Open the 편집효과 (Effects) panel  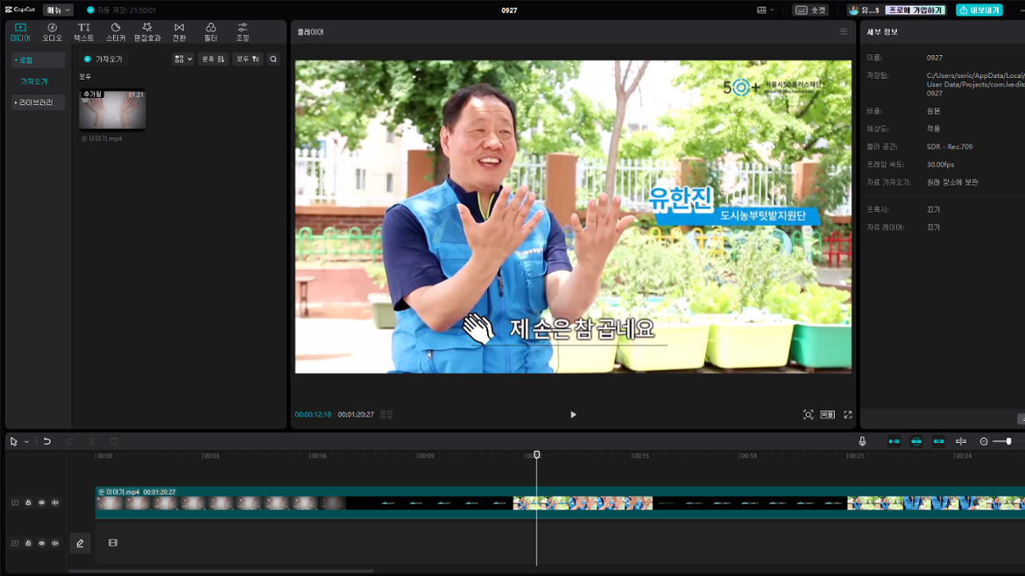(x=147, y=32)
